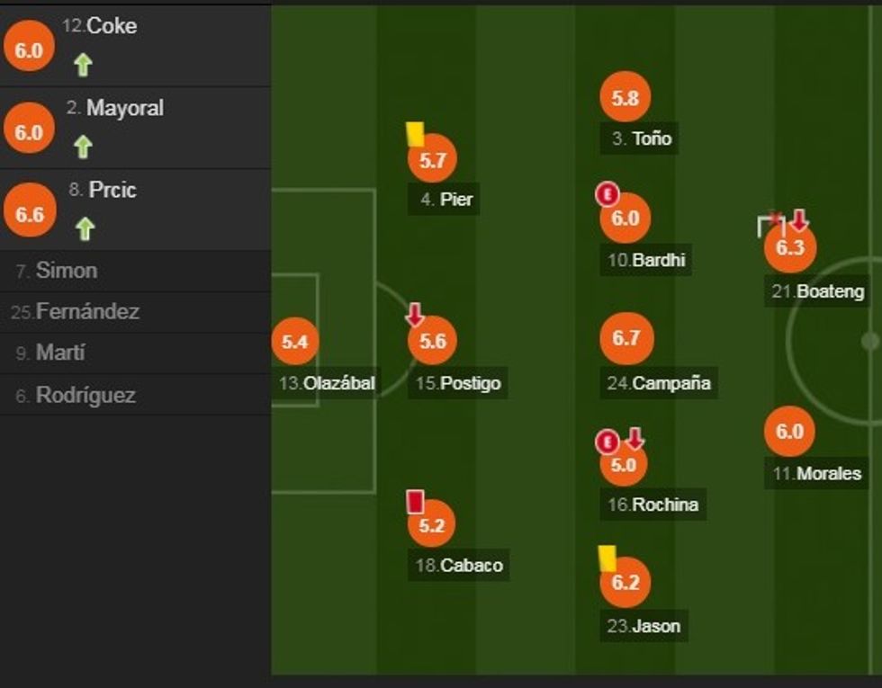Select goalkeeper 13 Olazábal's name
This screenshot has width=882, height=688.
[327, 383]
